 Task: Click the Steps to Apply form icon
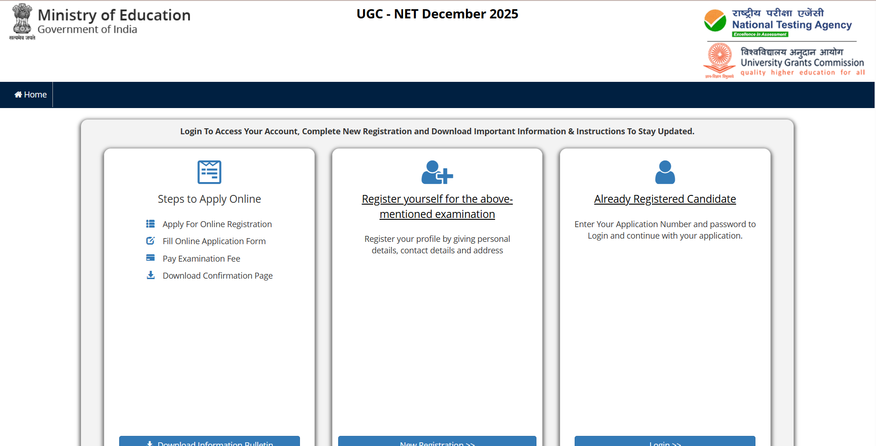click(x=209, y=172)
